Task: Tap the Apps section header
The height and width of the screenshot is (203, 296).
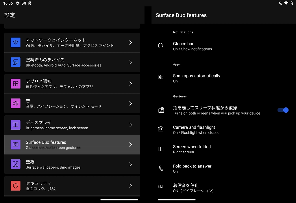Action: tap(177, 64)
